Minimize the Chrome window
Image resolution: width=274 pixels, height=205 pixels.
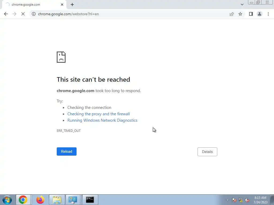(x=252, y=2)
